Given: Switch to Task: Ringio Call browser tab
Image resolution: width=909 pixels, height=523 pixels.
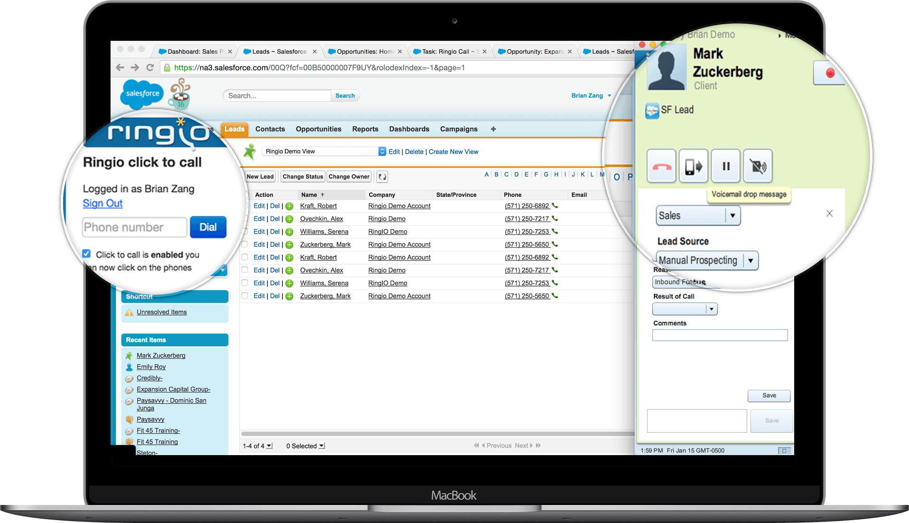Looking at the screenshot, I should tap(449, 52).
